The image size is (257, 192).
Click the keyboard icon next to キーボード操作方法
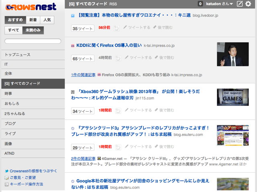point(6,184)
